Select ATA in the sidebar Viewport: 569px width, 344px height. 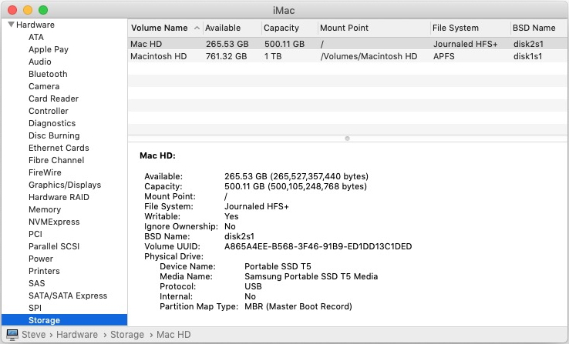(36, 37)
